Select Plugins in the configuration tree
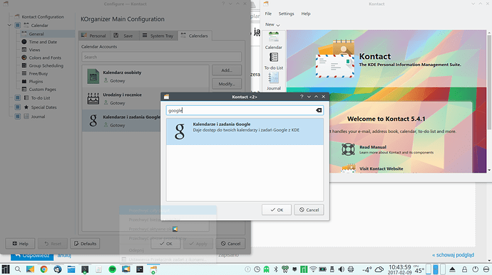 tap(36, 81)
